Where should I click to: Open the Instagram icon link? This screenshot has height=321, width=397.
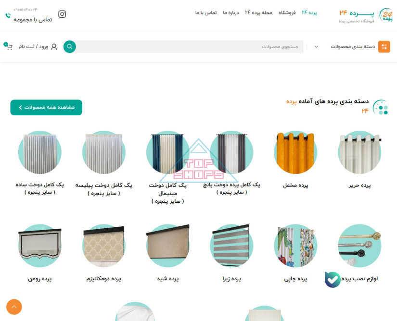pos(62,14)
